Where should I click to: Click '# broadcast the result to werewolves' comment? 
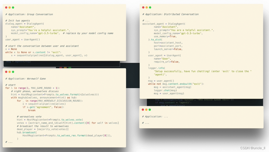pyautogui.click(x=43, y=126)
